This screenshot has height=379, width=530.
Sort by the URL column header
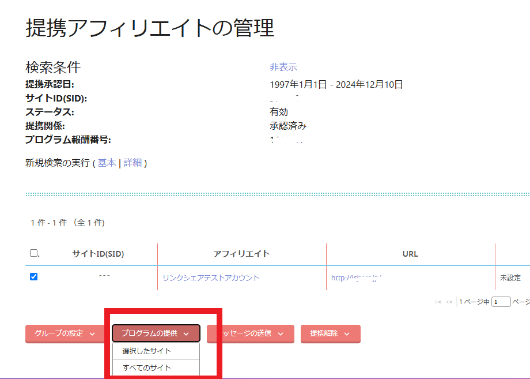point(410,254)
